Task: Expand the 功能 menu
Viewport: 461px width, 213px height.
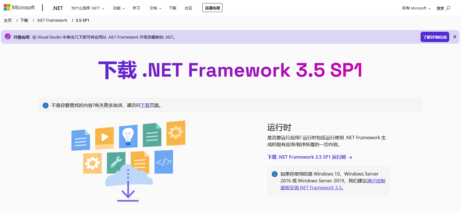Action: tap(119, 8)
